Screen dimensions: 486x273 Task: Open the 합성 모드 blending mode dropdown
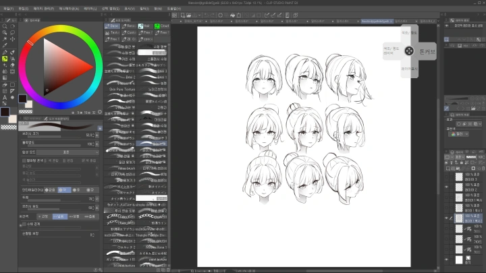(x=68, y=152)
